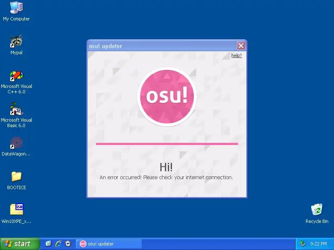Click the osu! updater title bar text
This screenshot has width=334, height=250.
[106, 46]
